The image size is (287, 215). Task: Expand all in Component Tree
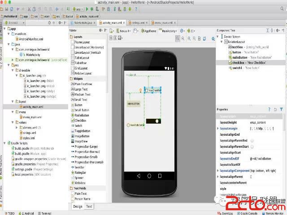click(267, 30)
